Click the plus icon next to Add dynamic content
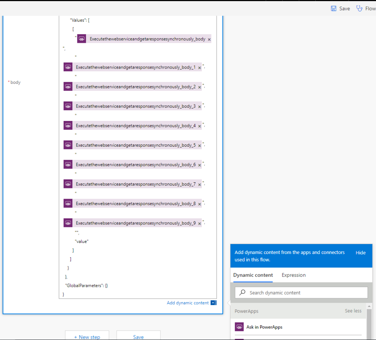The height and width of the screenshot is (340, 376). coord(213,302)
